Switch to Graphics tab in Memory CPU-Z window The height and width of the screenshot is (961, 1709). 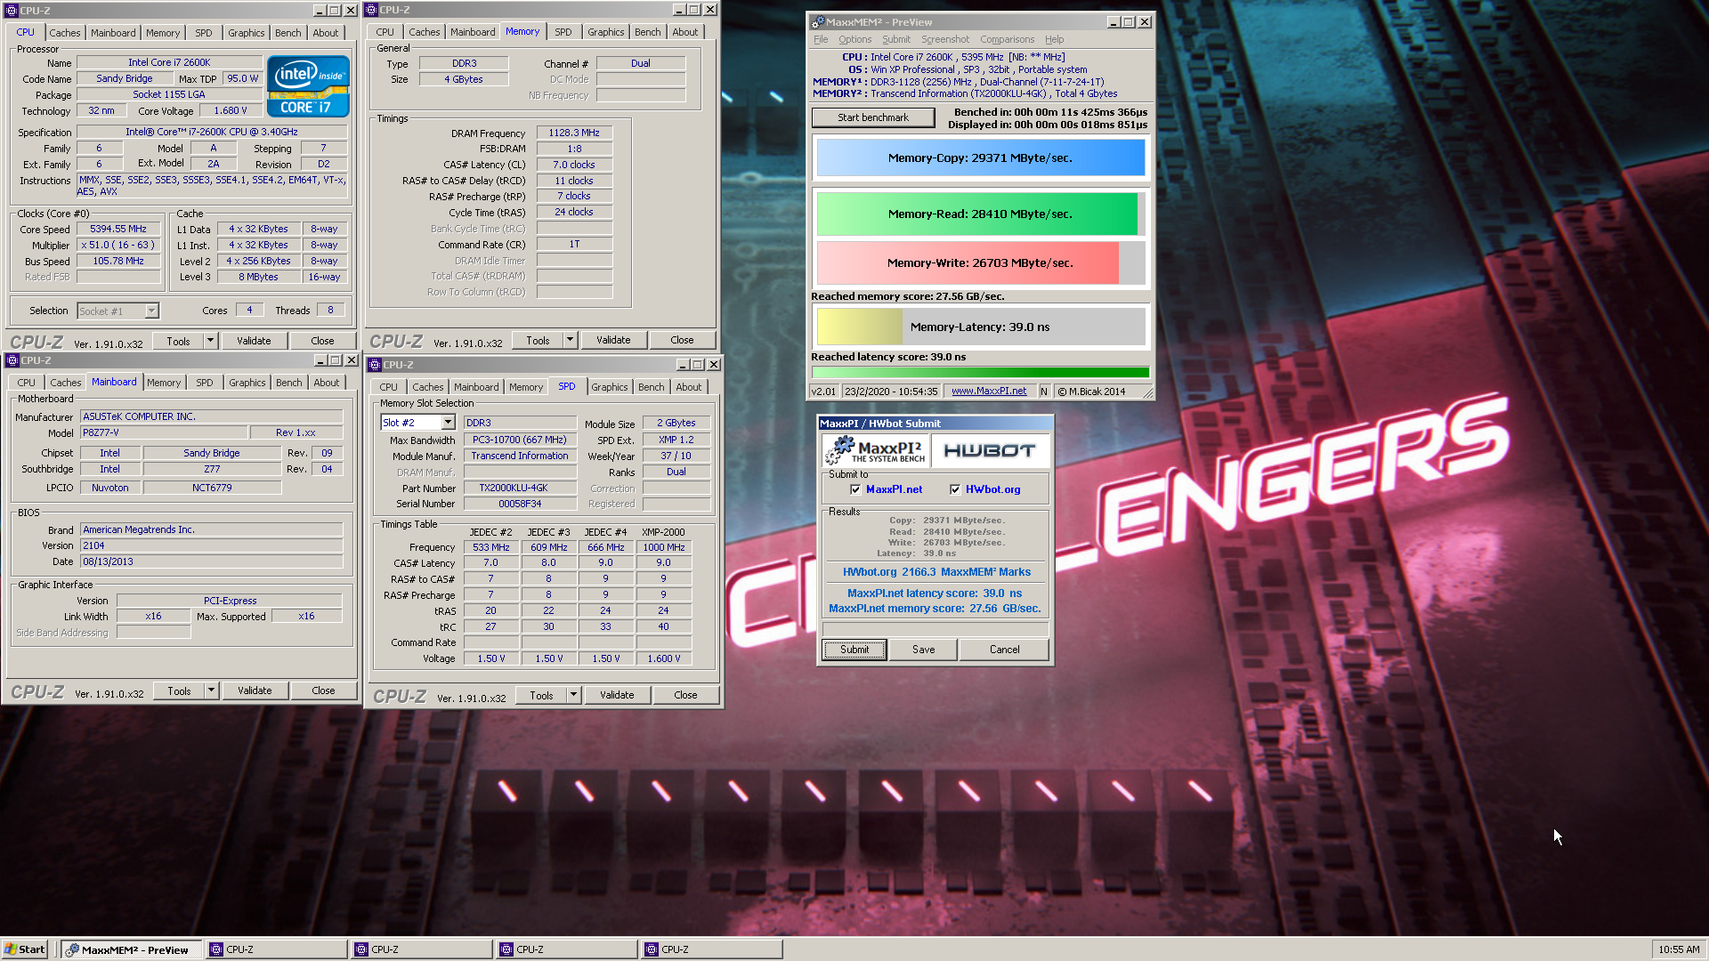coord(605,32)
